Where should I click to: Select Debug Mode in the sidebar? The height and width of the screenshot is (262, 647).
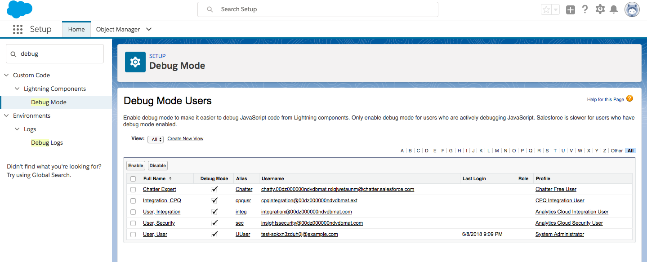tap(49, 102)
